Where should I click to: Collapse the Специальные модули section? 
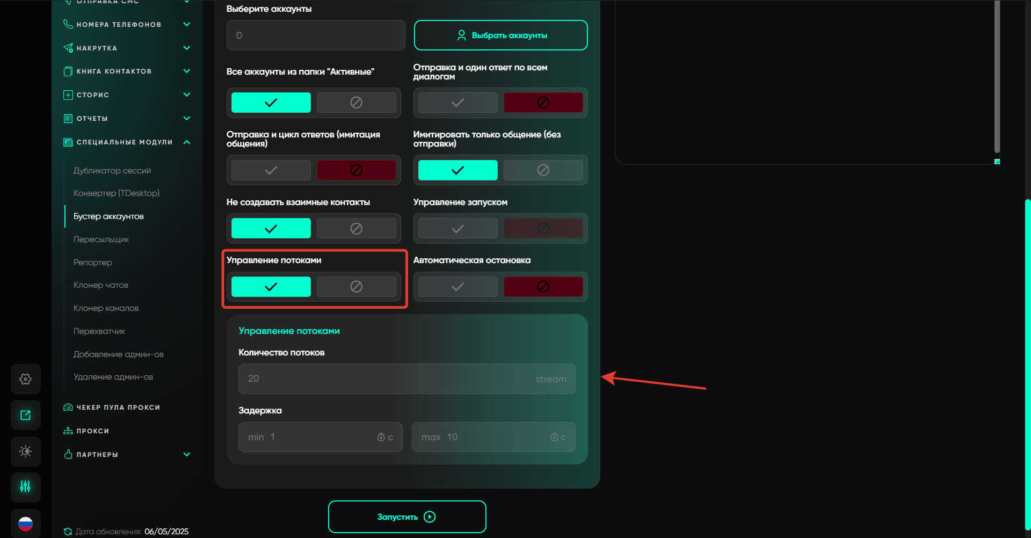coord(186,142)
